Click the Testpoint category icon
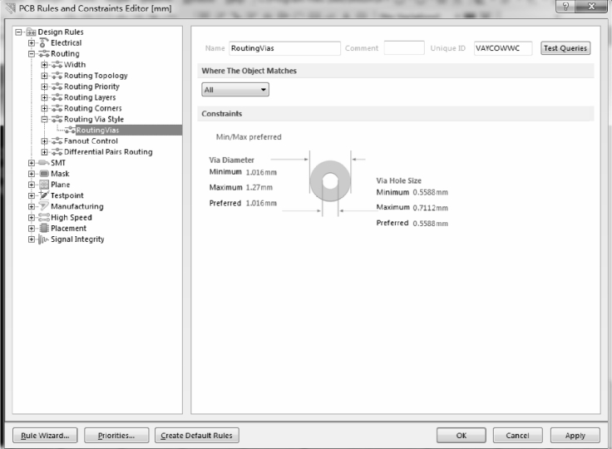This screenshot has height=449, width=612. coord(44,195)
